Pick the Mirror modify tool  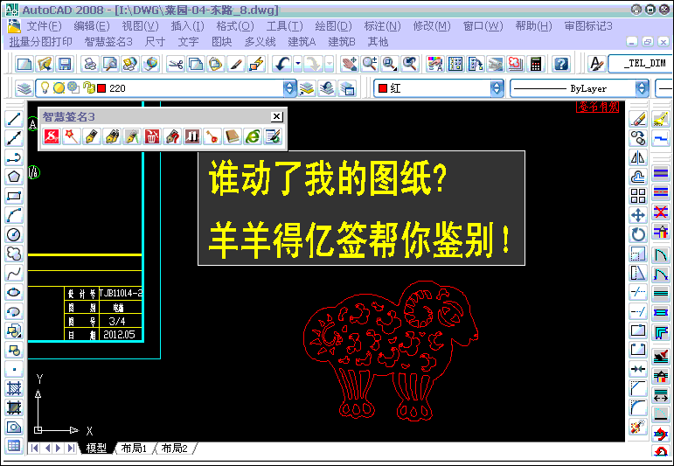(x=638, y=157)
